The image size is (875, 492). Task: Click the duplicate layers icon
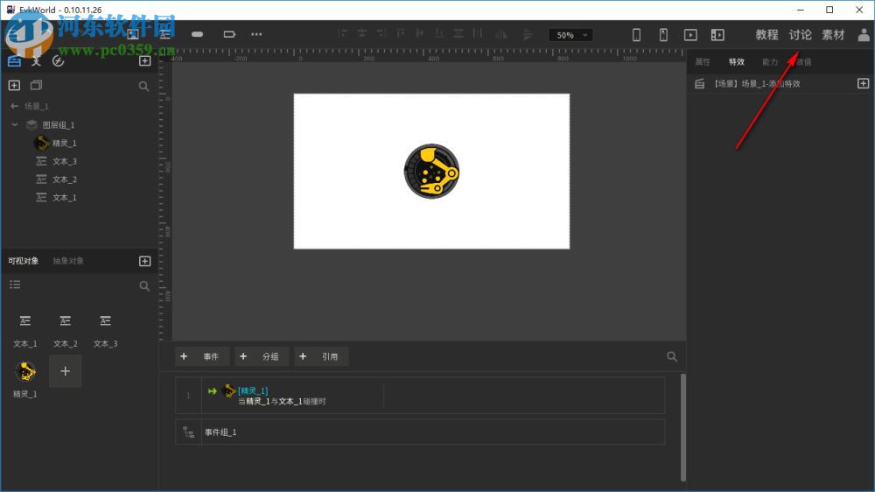tap(36, 86)
